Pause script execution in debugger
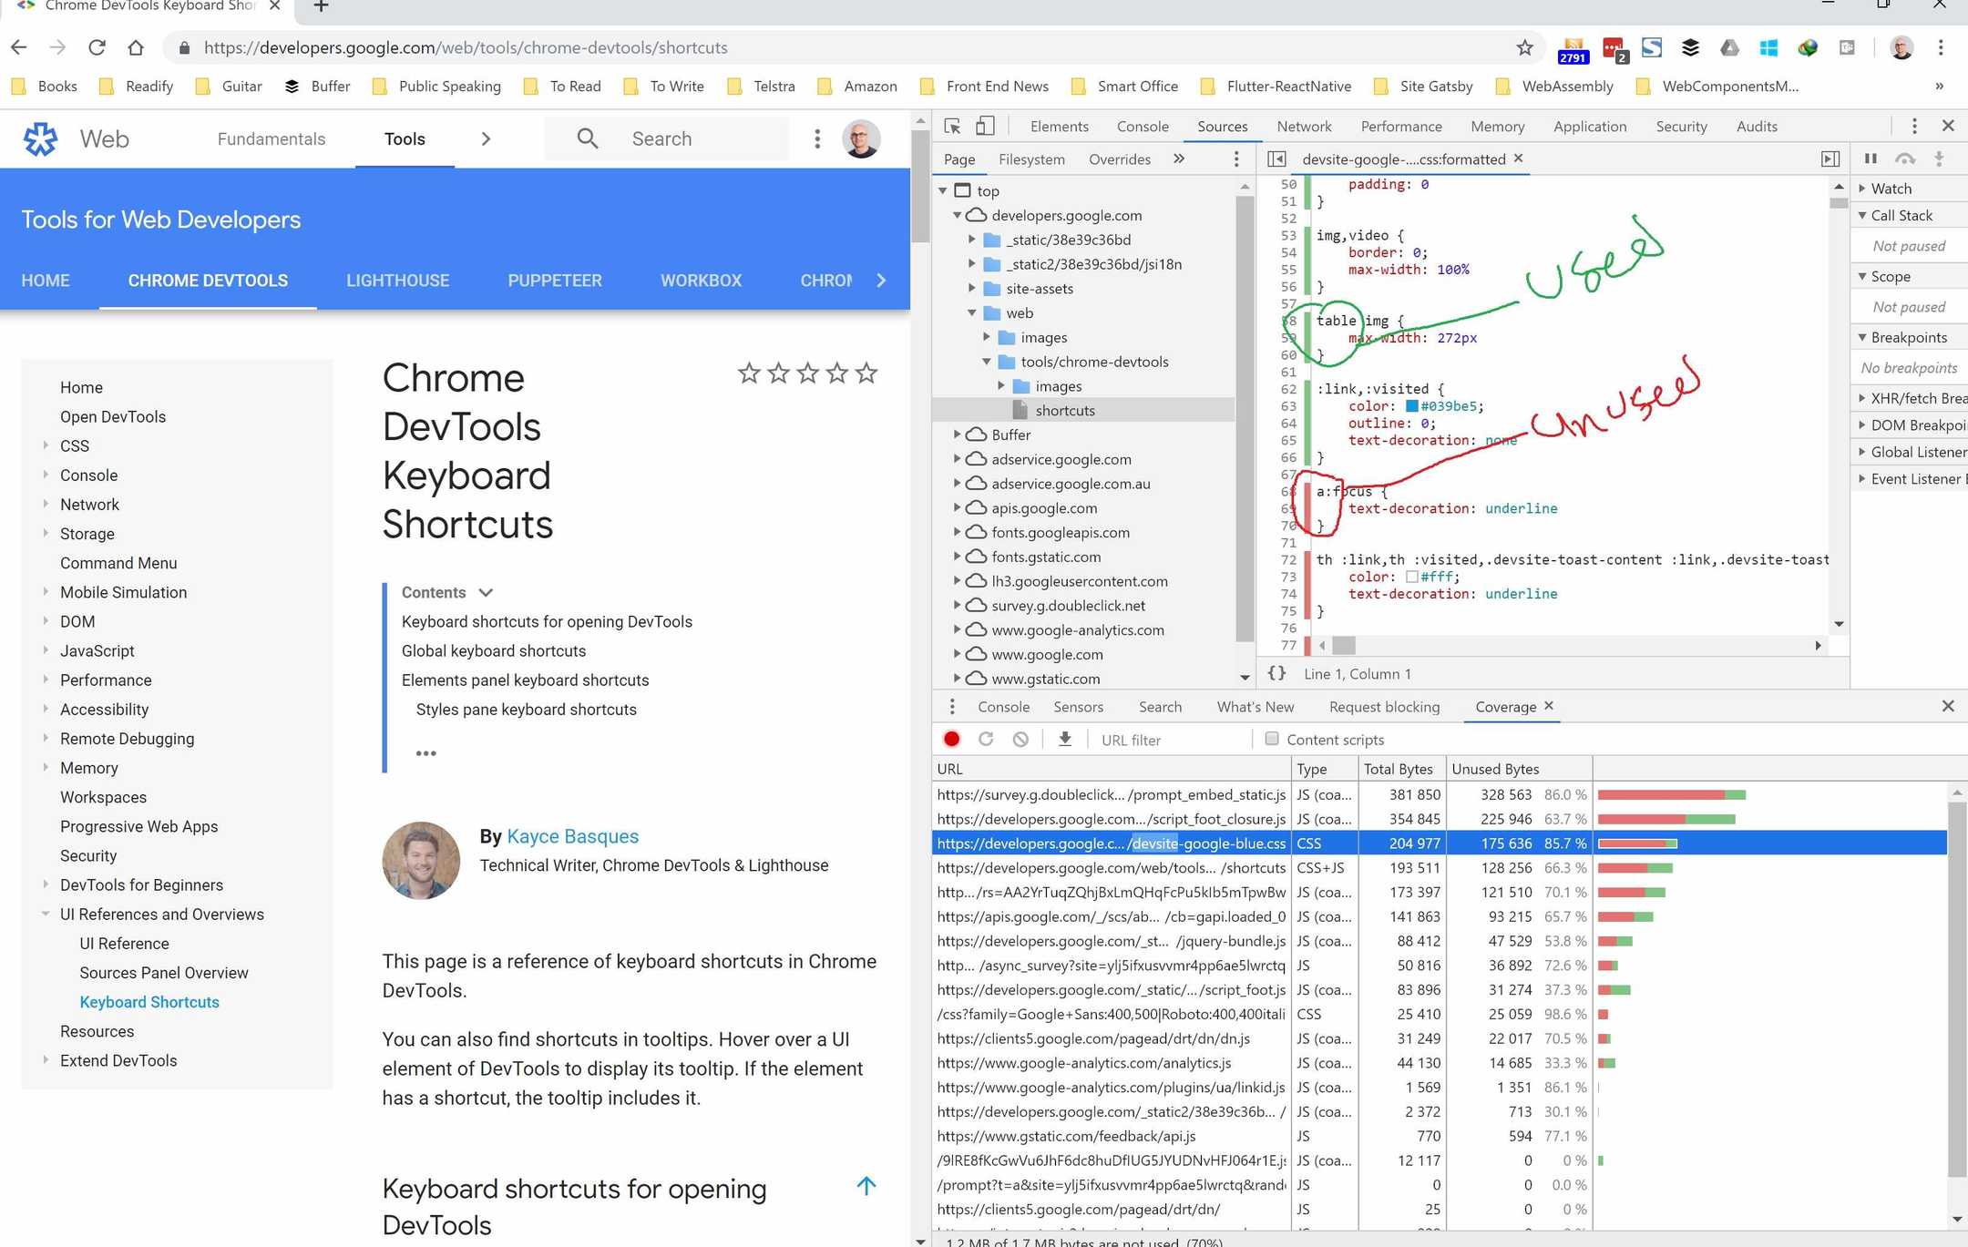Screen dimensions: 1968x1247 [x=1871, y=158]
